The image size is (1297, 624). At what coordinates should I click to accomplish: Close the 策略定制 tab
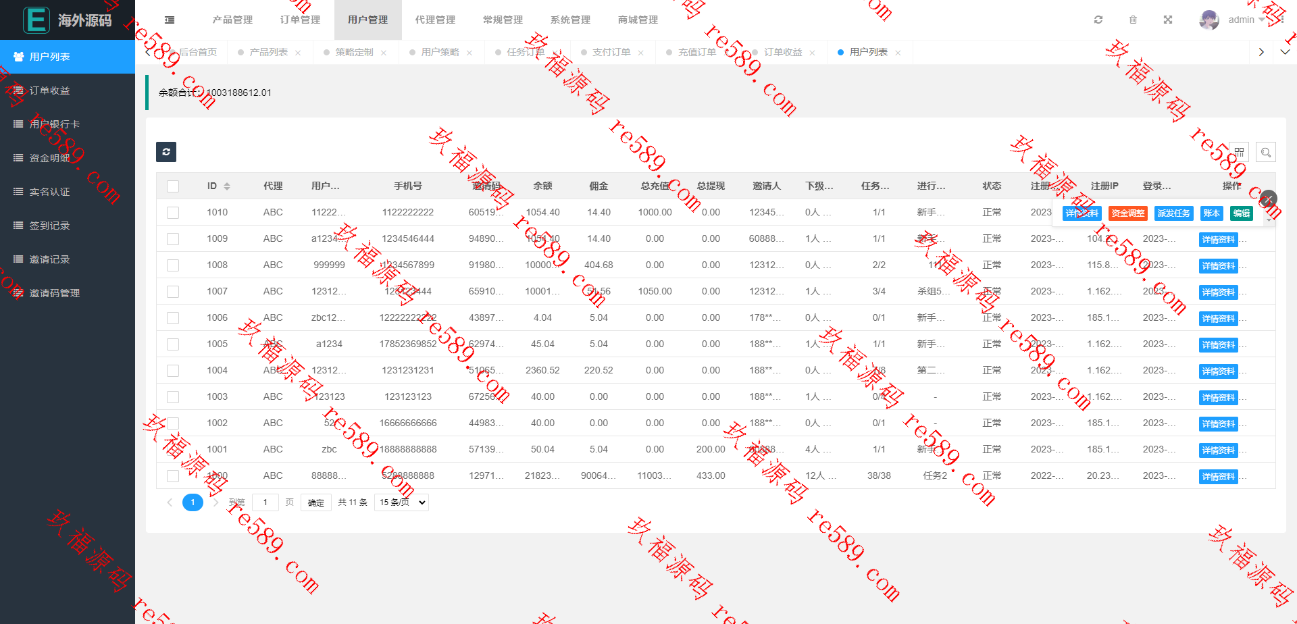[384, 53]
